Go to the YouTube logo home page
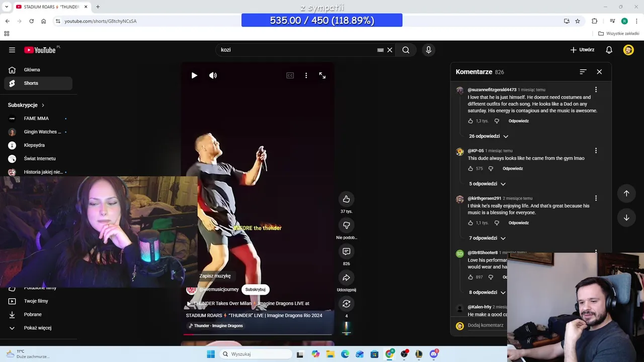Image resolution: width=644 pixels, height=362 pixels. click(x=40, y=50)
